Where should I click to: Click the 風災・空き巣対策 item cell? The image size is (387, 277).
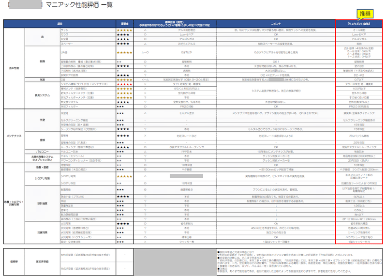88,242
